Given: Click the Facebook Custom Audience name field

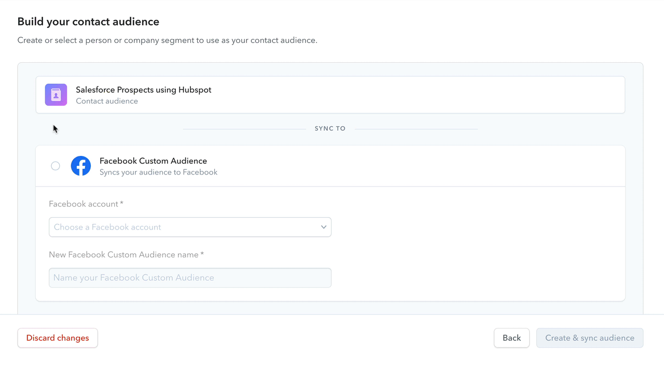Looking at the screenshot, I should tap(190, 278).
